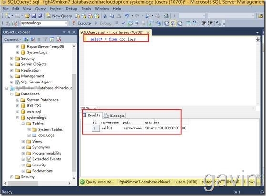Viewport: 266px width, 196px height.
Task: Expand the SQL Server Agent node
Action: tap(12, 82)
